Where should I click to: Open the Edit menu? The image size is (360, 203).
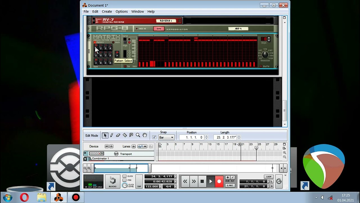(95, 12)
